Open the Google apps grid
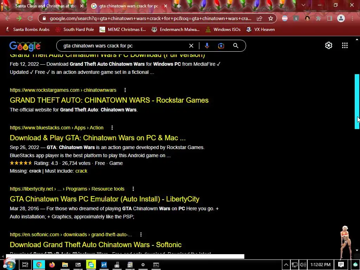360x270 pixels. (x=345, y=45)
